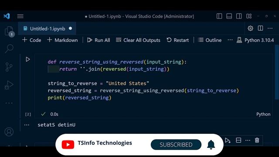Click the execution count [2] label
The width and height of the screenshot is (279, 157).
click(x=28, y=114)
